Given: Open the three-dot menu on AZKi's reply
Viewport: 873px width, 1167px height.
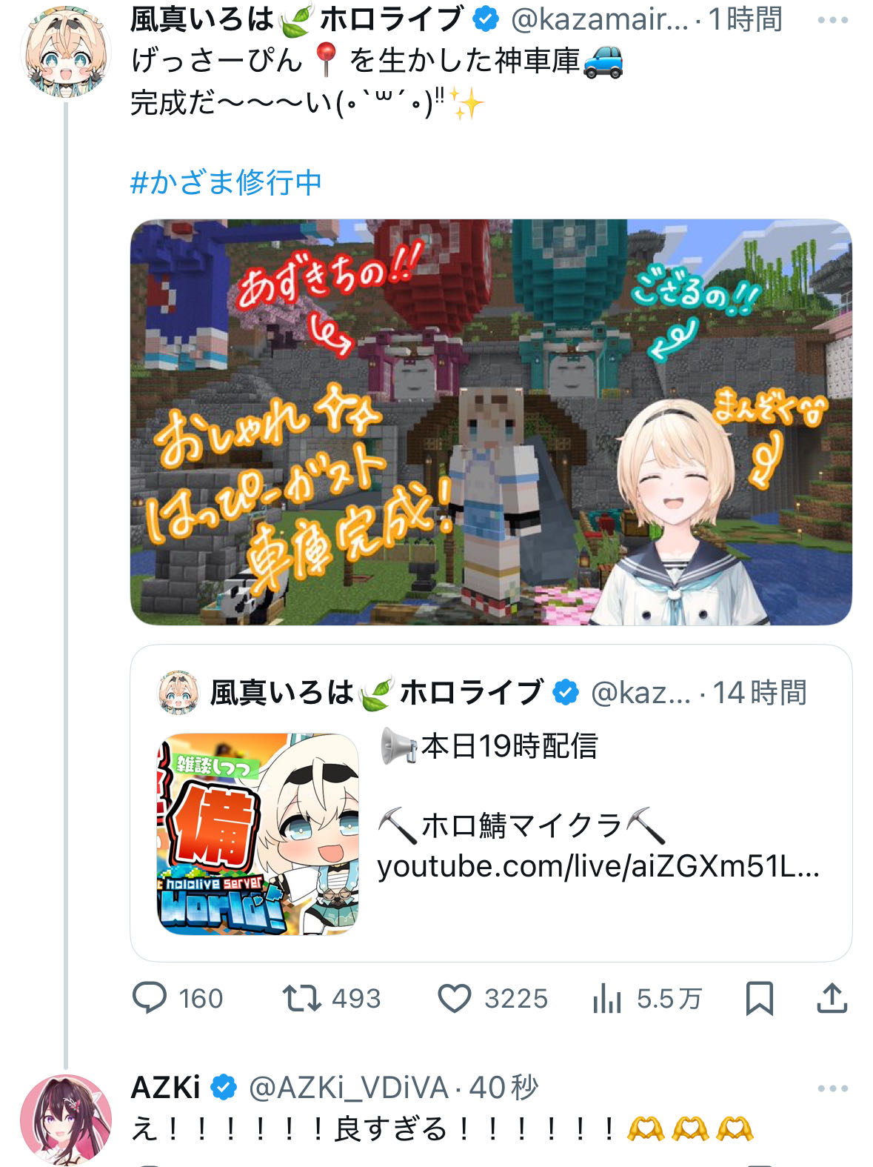Looking at the screenshot, I should pos(833,1088).
